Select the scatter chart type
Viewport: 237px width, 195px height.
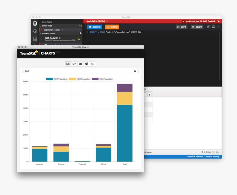[93, 64]
